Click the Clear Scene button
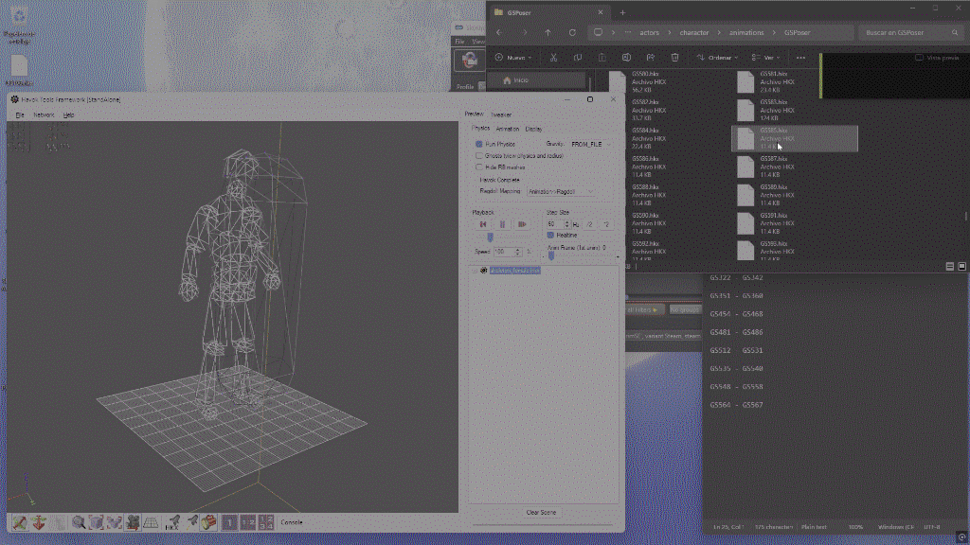This screenshot has width=970, height=545. coord(541,513)
